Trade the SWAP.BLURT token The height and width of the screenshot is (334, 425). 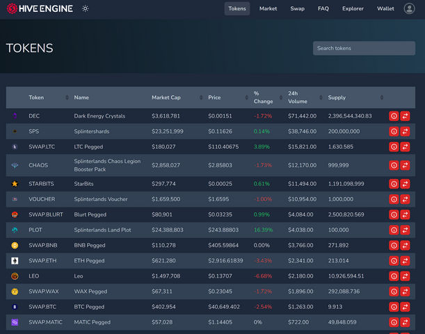405,215
